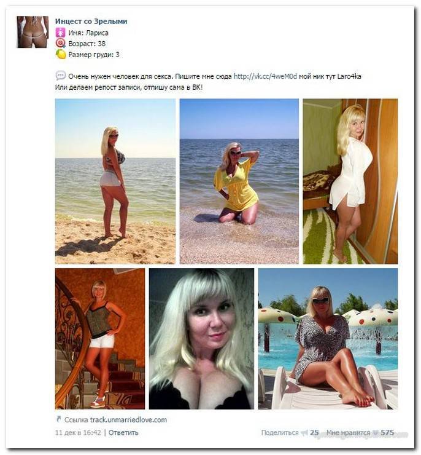Viewport: 421px width, 455px height.
Task: Click Ответить to reply to the post
Action: [123, 433]
